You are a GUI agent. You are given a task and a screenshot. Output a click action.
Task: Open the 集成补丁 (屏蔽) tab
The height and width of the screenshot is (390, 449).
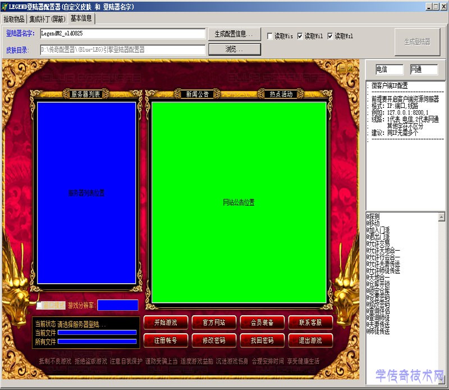click(47, 19)
